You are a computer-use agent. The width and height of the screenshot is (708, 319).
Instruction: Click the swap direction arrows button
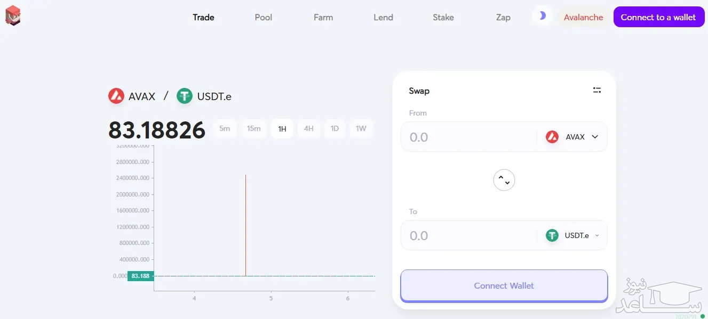point(504,180)
